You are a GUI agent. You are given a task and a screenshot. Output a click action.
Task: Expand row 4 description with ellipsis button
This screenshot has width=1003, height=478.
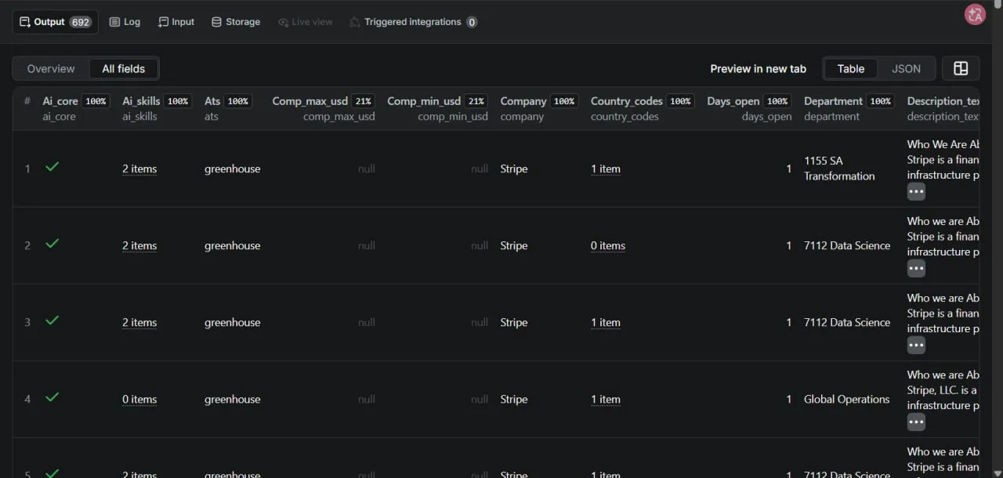click(916, 422)
